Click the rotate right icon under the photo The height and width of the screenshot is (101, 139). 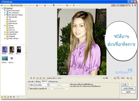click(x=34, y=78)
